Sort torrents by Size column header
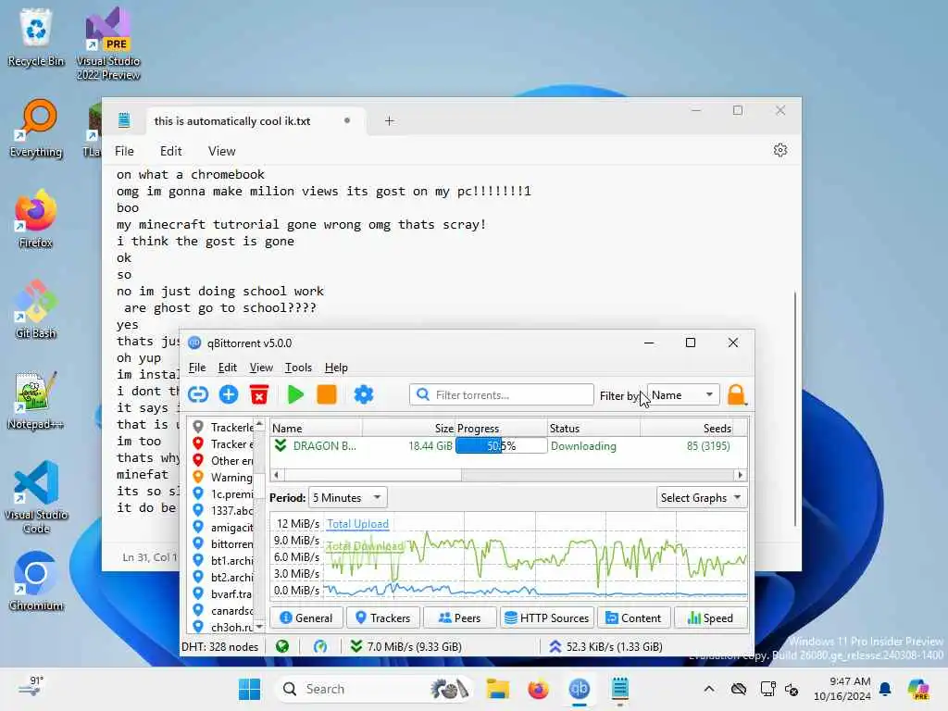The width and height of the screenshot is (948, 711). [x=408, y=428]
